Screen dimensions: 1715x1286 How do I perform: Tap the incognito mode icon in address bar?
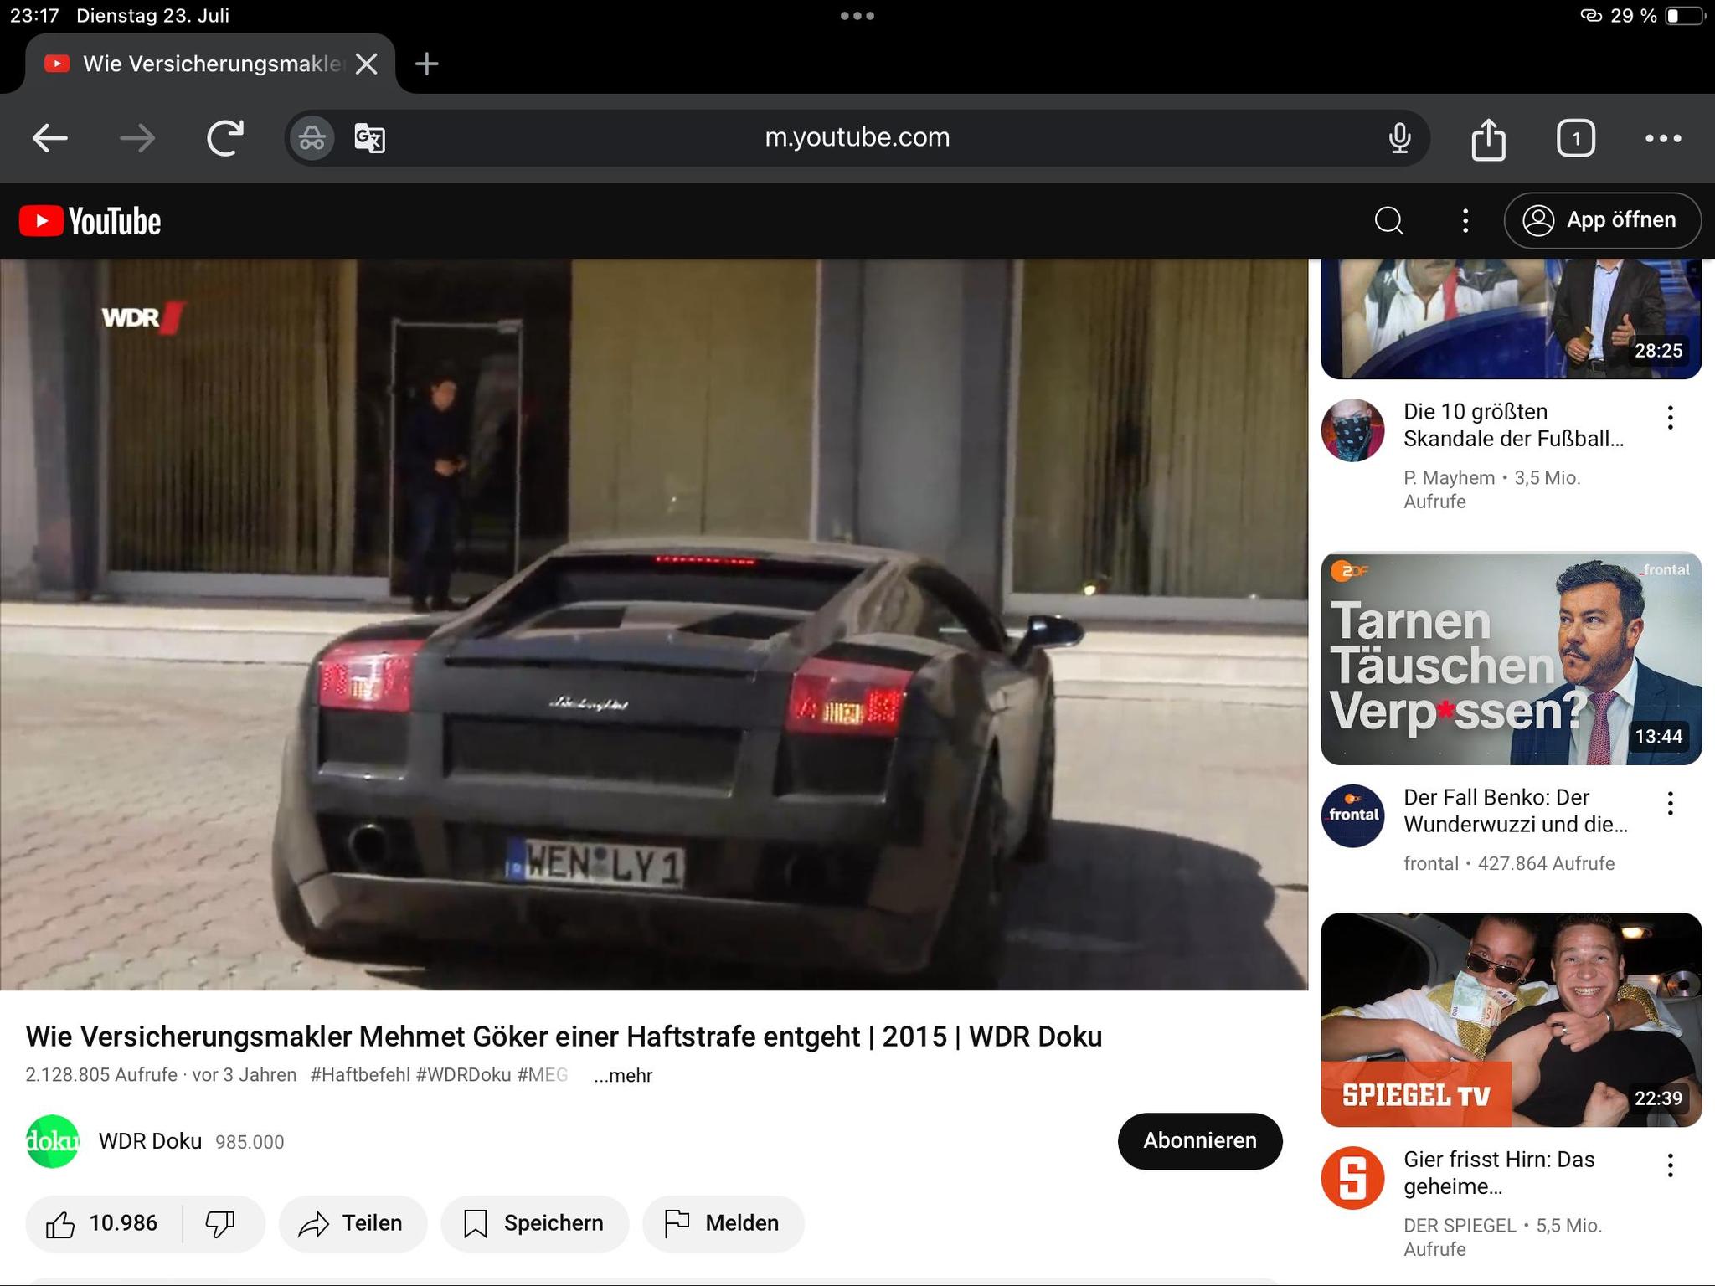pos(312,138)
